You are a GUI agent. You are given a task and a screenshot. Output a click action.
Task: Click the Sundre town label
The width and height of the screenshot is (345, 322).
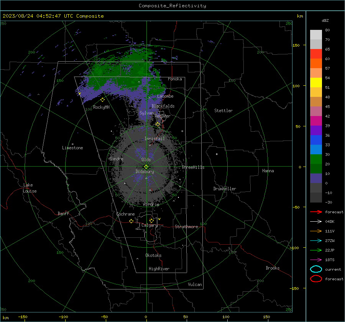(x=116, y=159)
